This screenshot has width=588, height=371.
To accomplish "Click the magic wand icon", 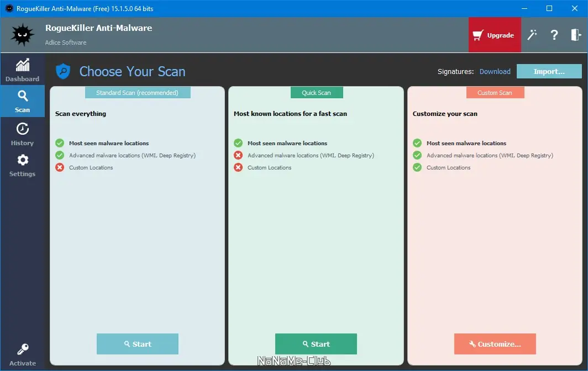I will pos(532,35).
